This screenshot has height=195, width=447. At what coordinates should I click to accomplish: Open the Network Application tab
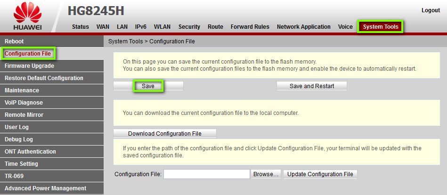[x=303, y=27]
